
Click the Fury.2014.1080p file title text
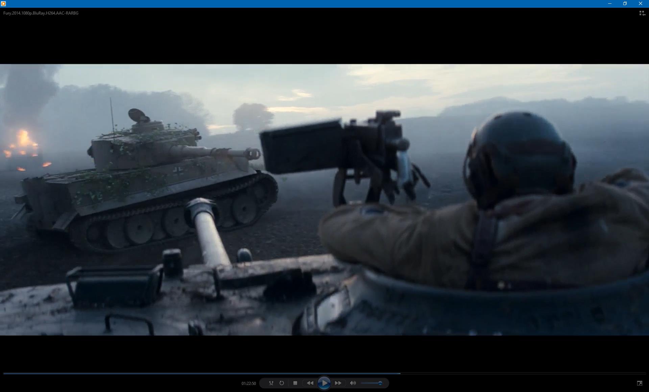(41, 13)
